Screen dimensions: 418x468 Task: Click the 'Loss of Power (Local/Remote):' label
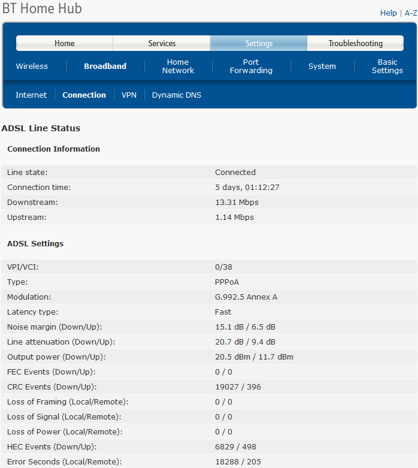pos(65,431)
